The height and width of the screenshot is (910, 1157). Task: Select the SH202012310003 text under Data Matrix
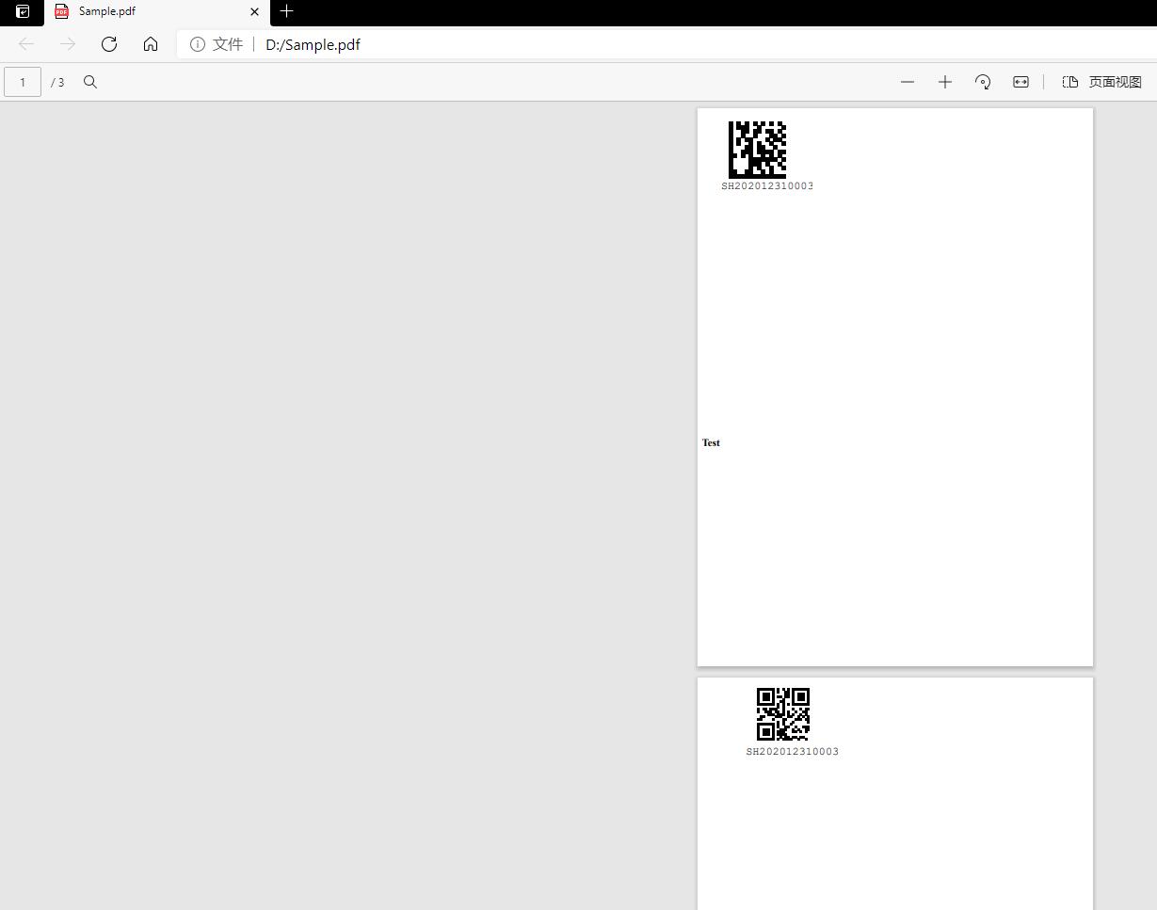click(767, 186)
